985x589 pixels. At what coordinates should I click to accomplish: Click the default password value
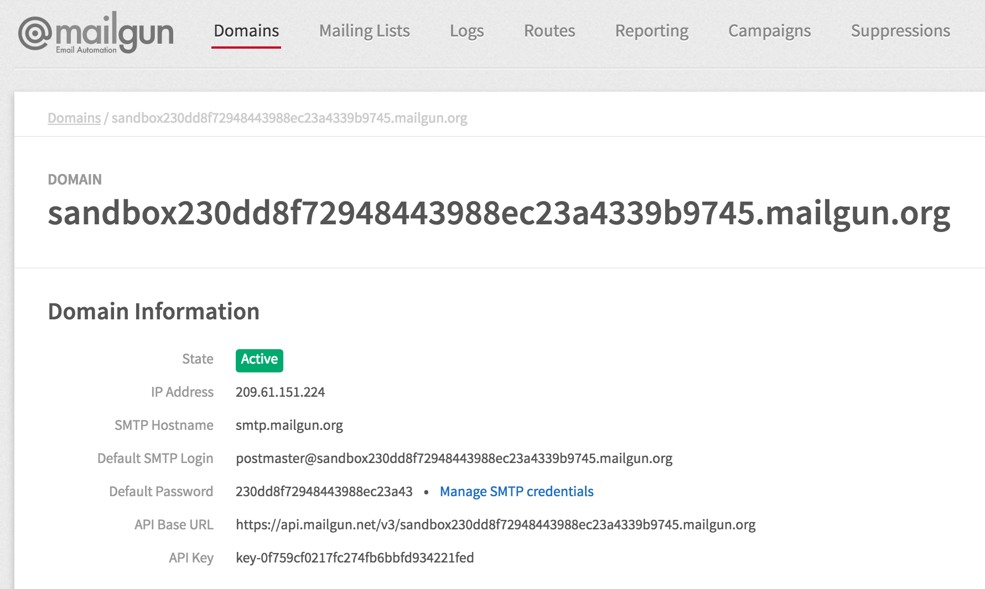(x=324, y=492)
